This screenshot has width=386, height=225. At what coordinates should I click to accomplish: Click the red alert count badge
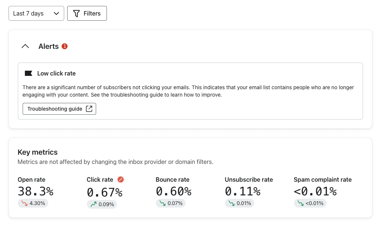pos(65,46)
